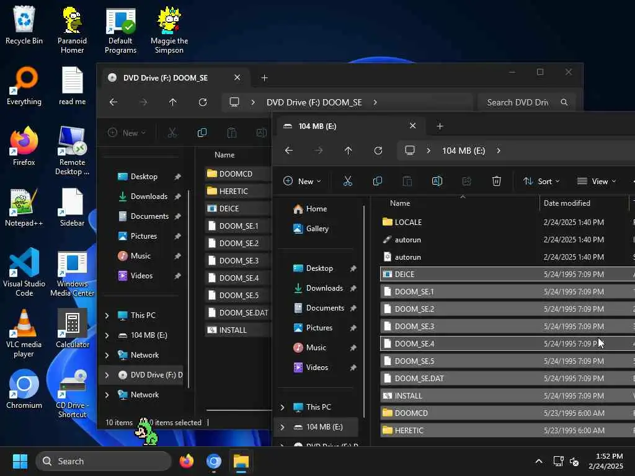
Task: Click the Cut icon in E: window toolbar
Action: [x=347, y=181]
